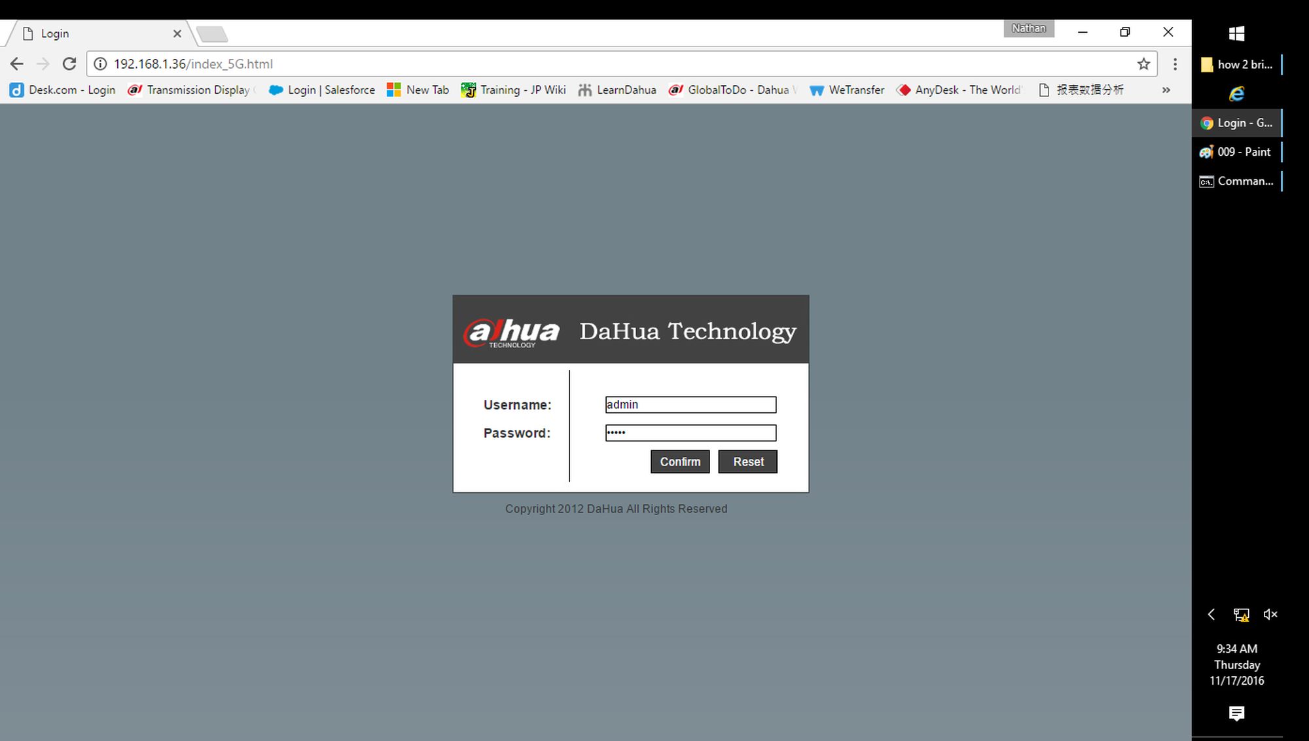Switch to 009 - Paint taskbar window
Image resolution: width=1309 pixels, height=741 pixels.
tap(1236, 152)
